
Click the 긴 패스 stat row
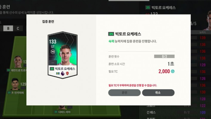(x=175, y=112)
